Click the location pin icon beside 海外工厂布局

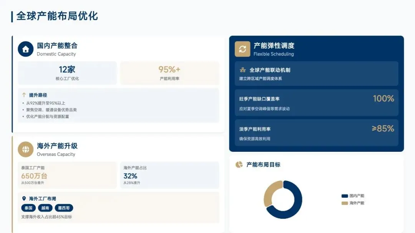24,199
